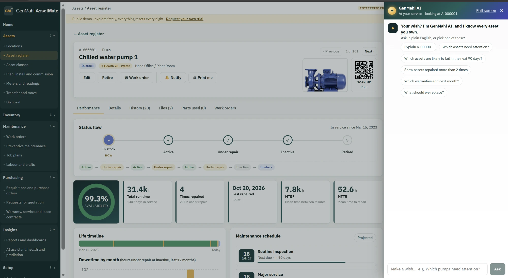Toggle the Projected maintenance schedule pill
Screen dimensions: 508x278
tap(365, 238)
